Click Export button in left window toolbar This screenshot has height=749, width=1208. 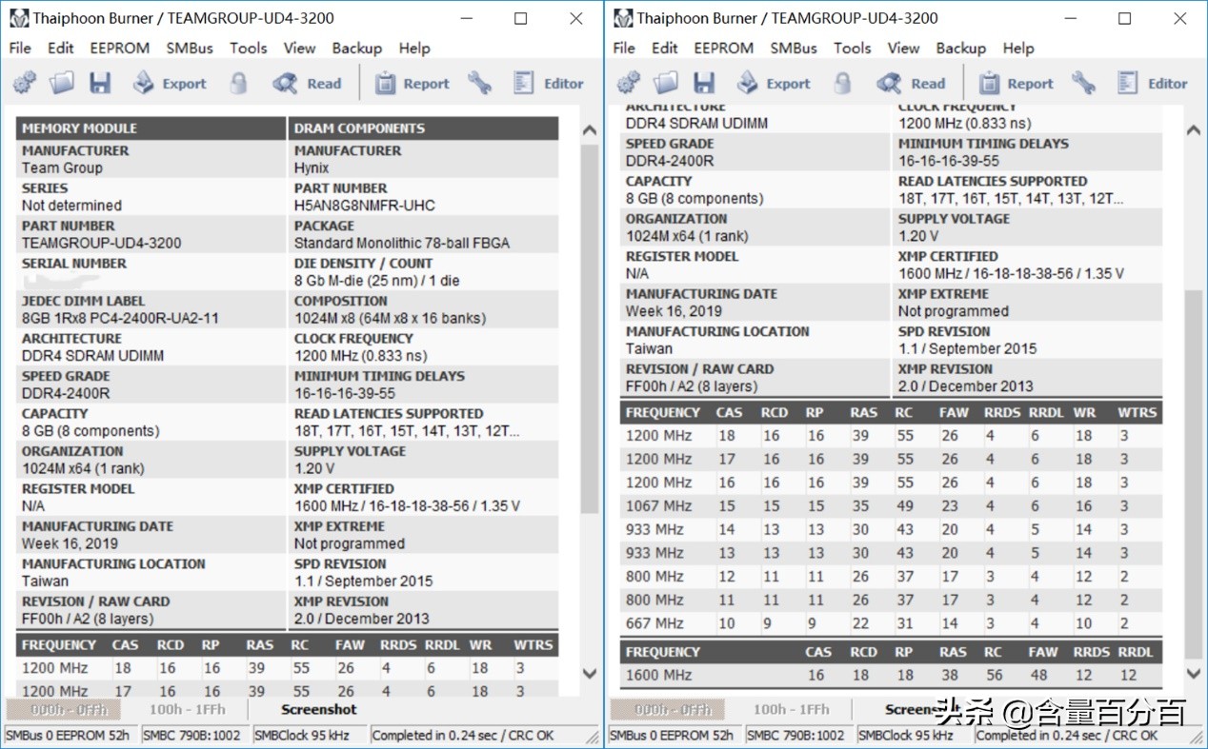[x=170, y=84]
